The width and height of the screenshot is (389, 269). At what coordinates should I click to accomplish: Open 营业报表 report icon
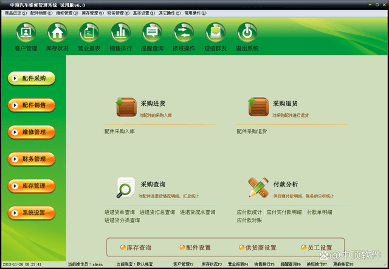(x=89, y=32)
